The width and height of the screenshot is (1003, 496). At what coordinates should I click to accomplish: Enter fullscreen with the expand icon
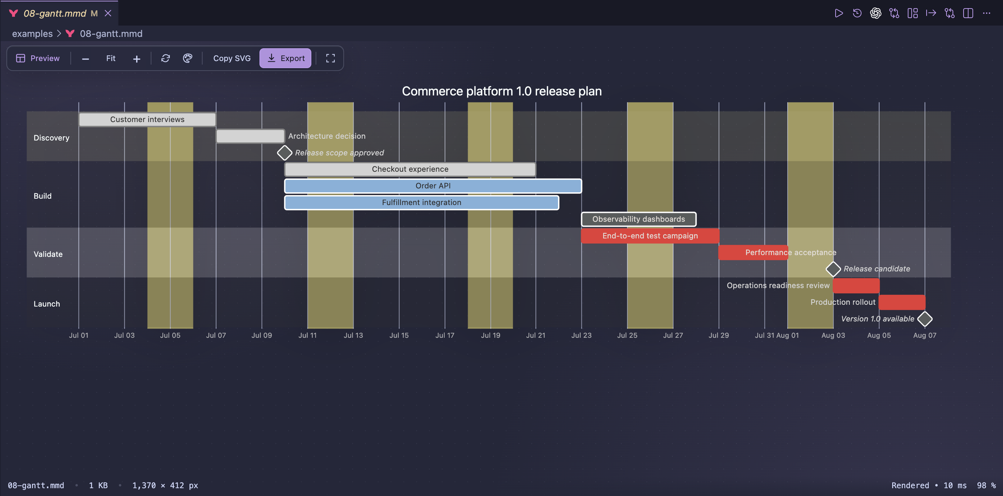(331, 58)
